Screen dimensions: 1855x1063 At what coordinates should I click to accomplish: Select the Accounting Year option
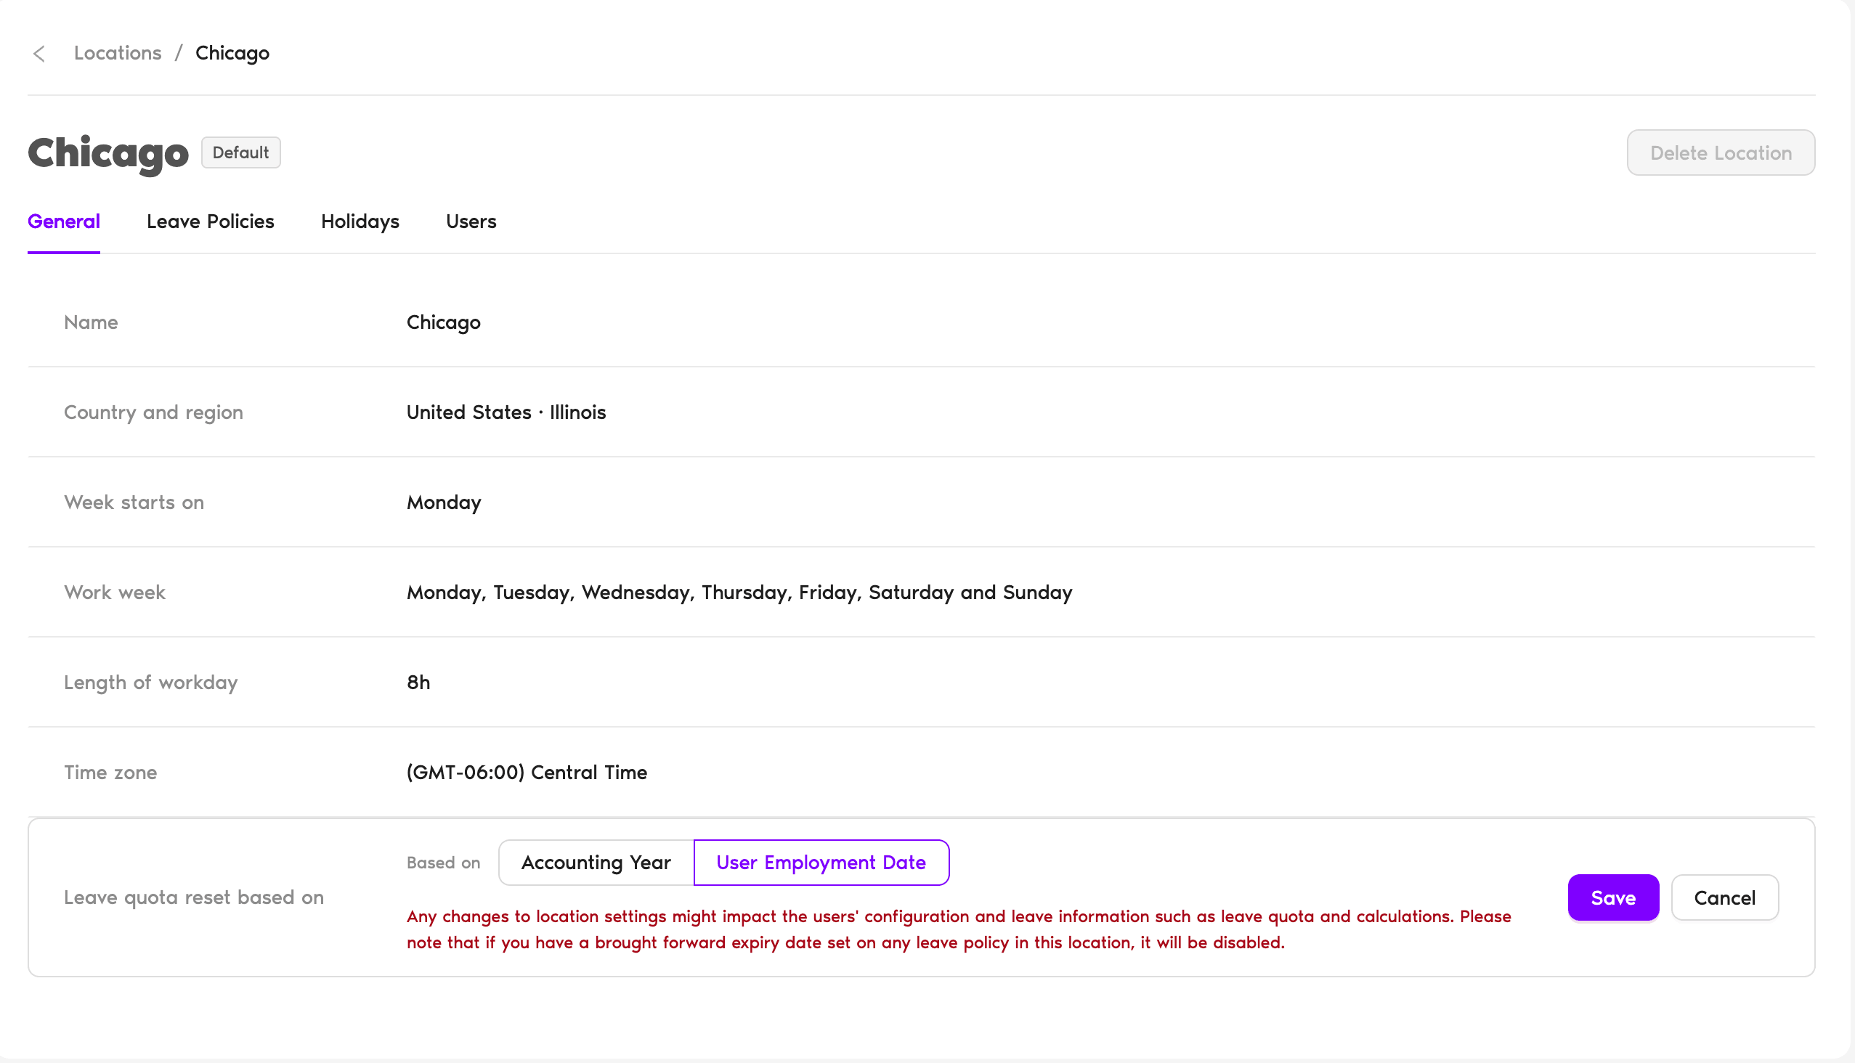tap(596, 862)
